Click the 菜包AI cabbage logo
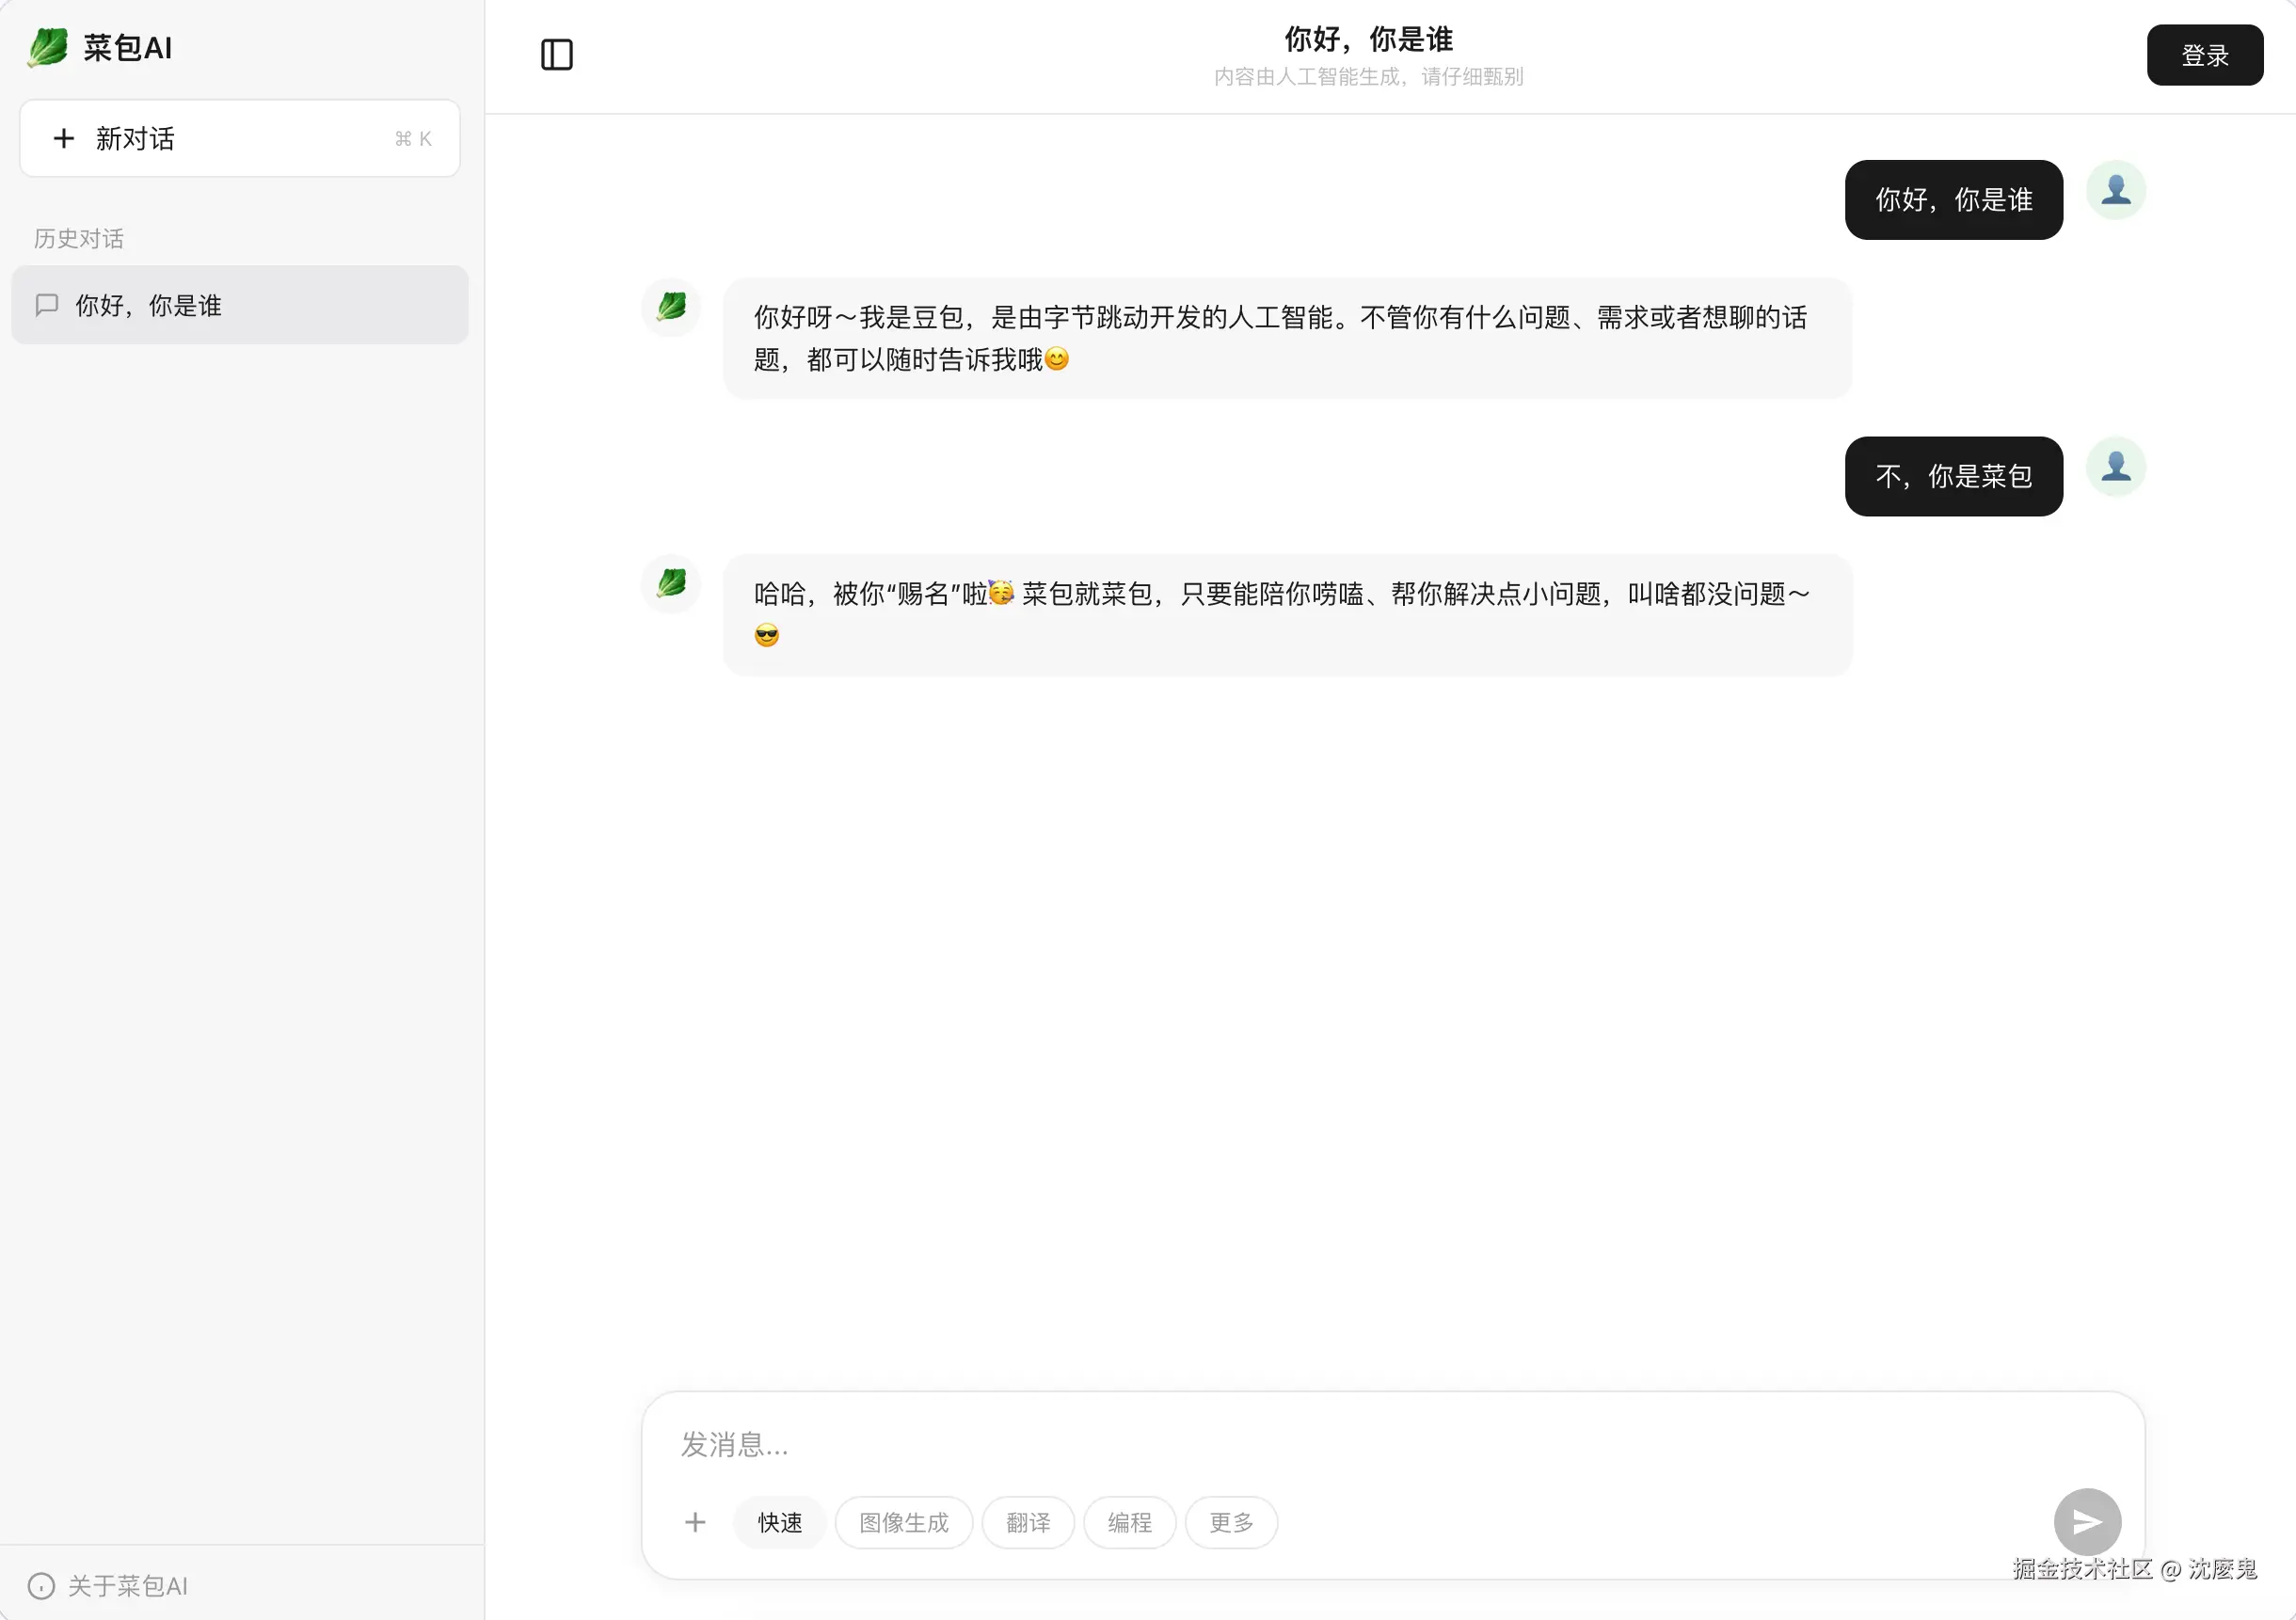 tap(47, 47)
